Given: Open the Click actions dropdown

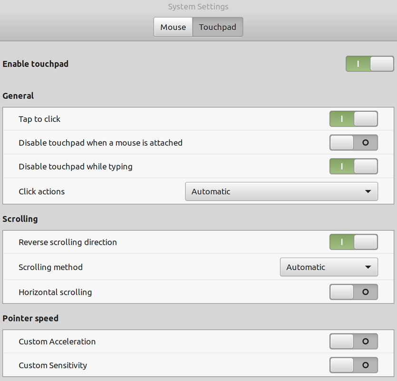Looking at the screenshot, I should (x=281, y=191).
